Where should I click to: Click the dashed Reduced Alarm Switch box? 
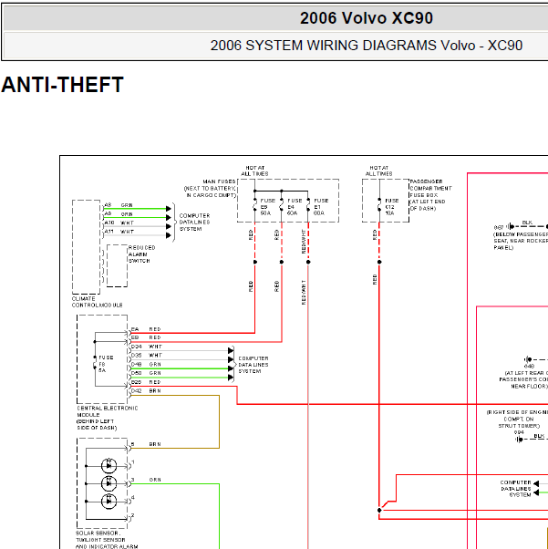click(x=117, y=265)
